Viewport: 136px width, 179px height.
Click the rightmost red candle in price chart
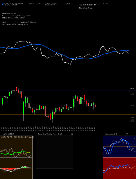click(x=95, y=106)
